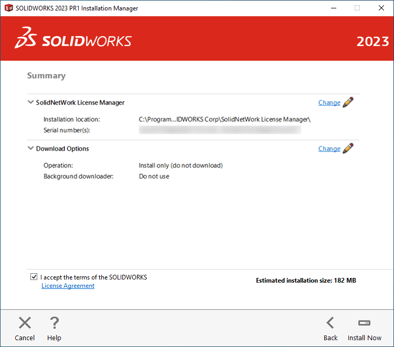Screen dimensions: 394x347
Task: Click 'I accept the terms of the SOLIDWORKS' text
Action: (x=93, y=277)
